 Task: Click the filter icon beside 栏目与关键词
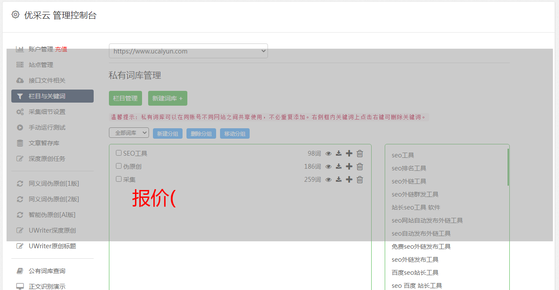tap(20, 96)
